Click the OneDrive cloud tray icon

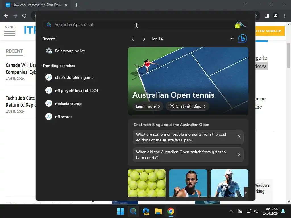[240, 211]
